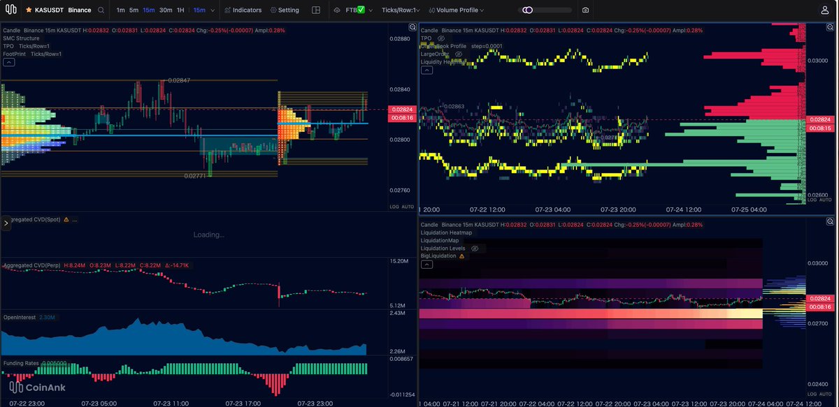
Task: Open the Indicators panel
Action: (x=243, y=10)
